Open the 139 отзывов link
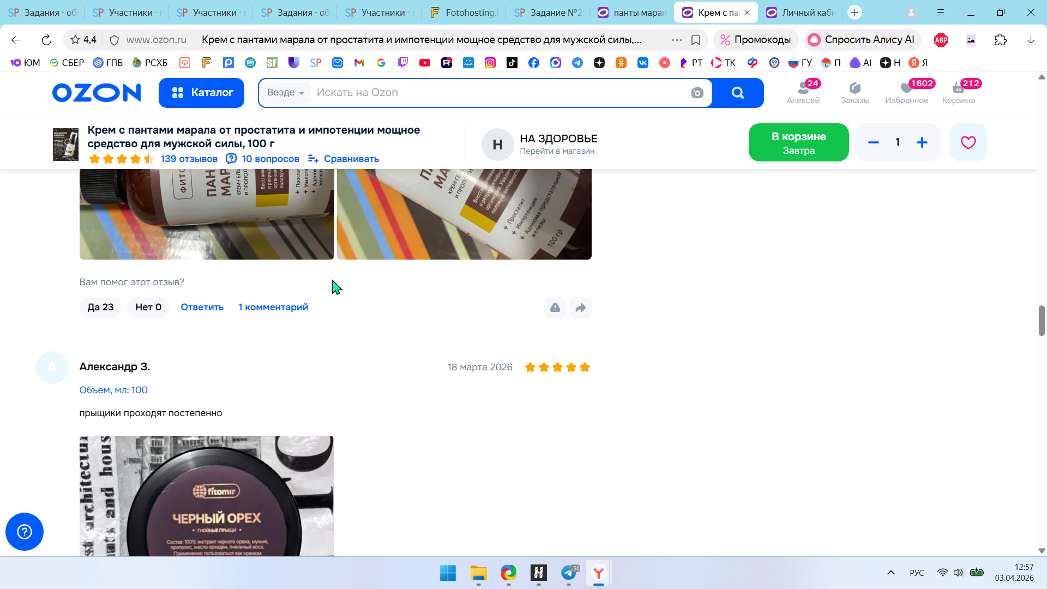The width and height of the screenshot is (1047, 589). coord(189,159)
